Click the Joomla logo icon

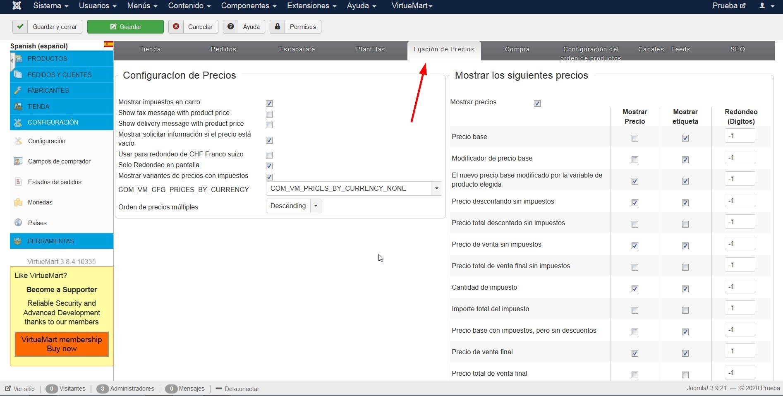click(17, 6)
